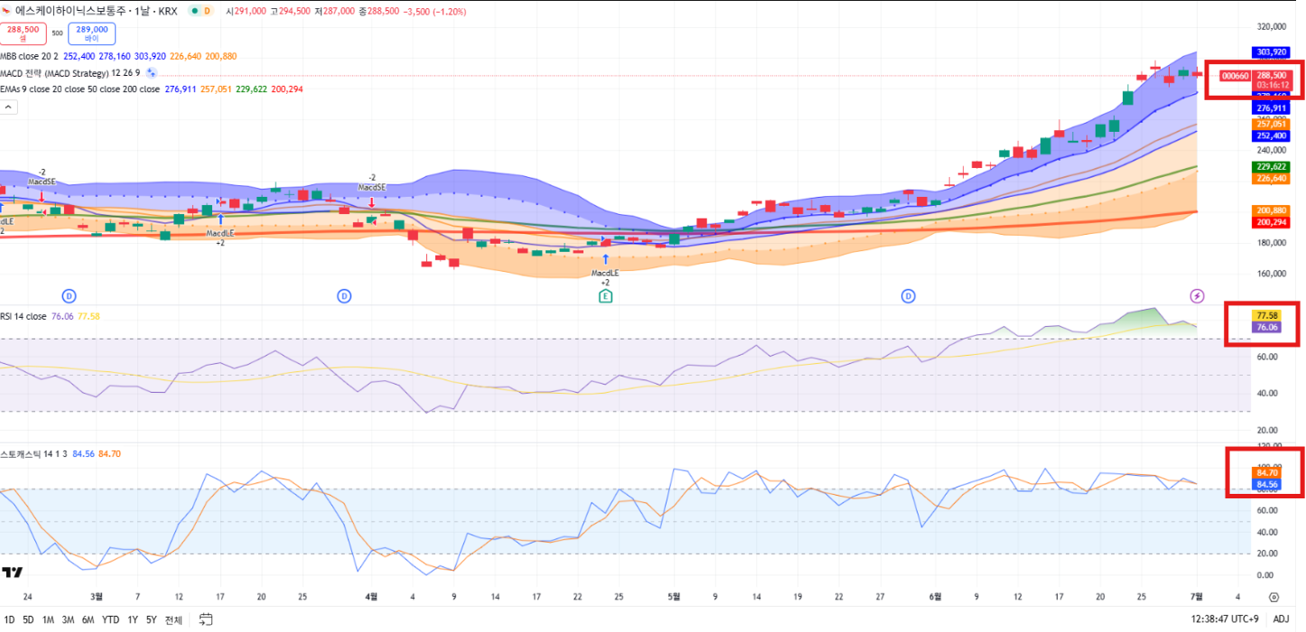Click the MacdLE buy arrow near March 17

point(220,219)
